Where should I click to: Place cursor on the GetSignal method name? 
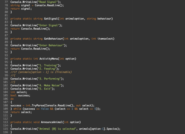tap(51, 18)
